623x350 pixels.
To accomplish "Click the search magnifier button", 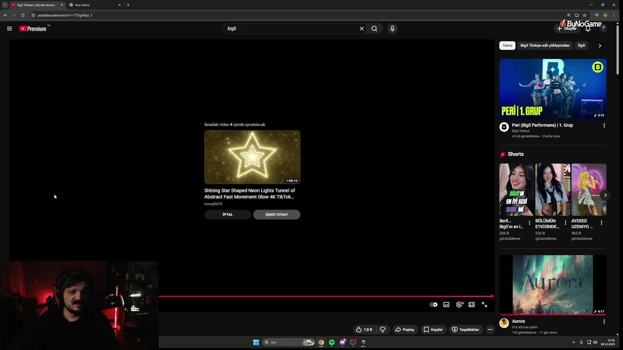I will [x=374, y=29].
